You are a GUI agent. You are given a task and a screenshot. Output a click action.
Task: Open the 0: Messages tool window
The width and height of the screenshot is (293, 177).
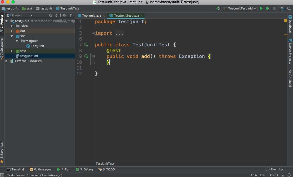[x=40, y=169]
